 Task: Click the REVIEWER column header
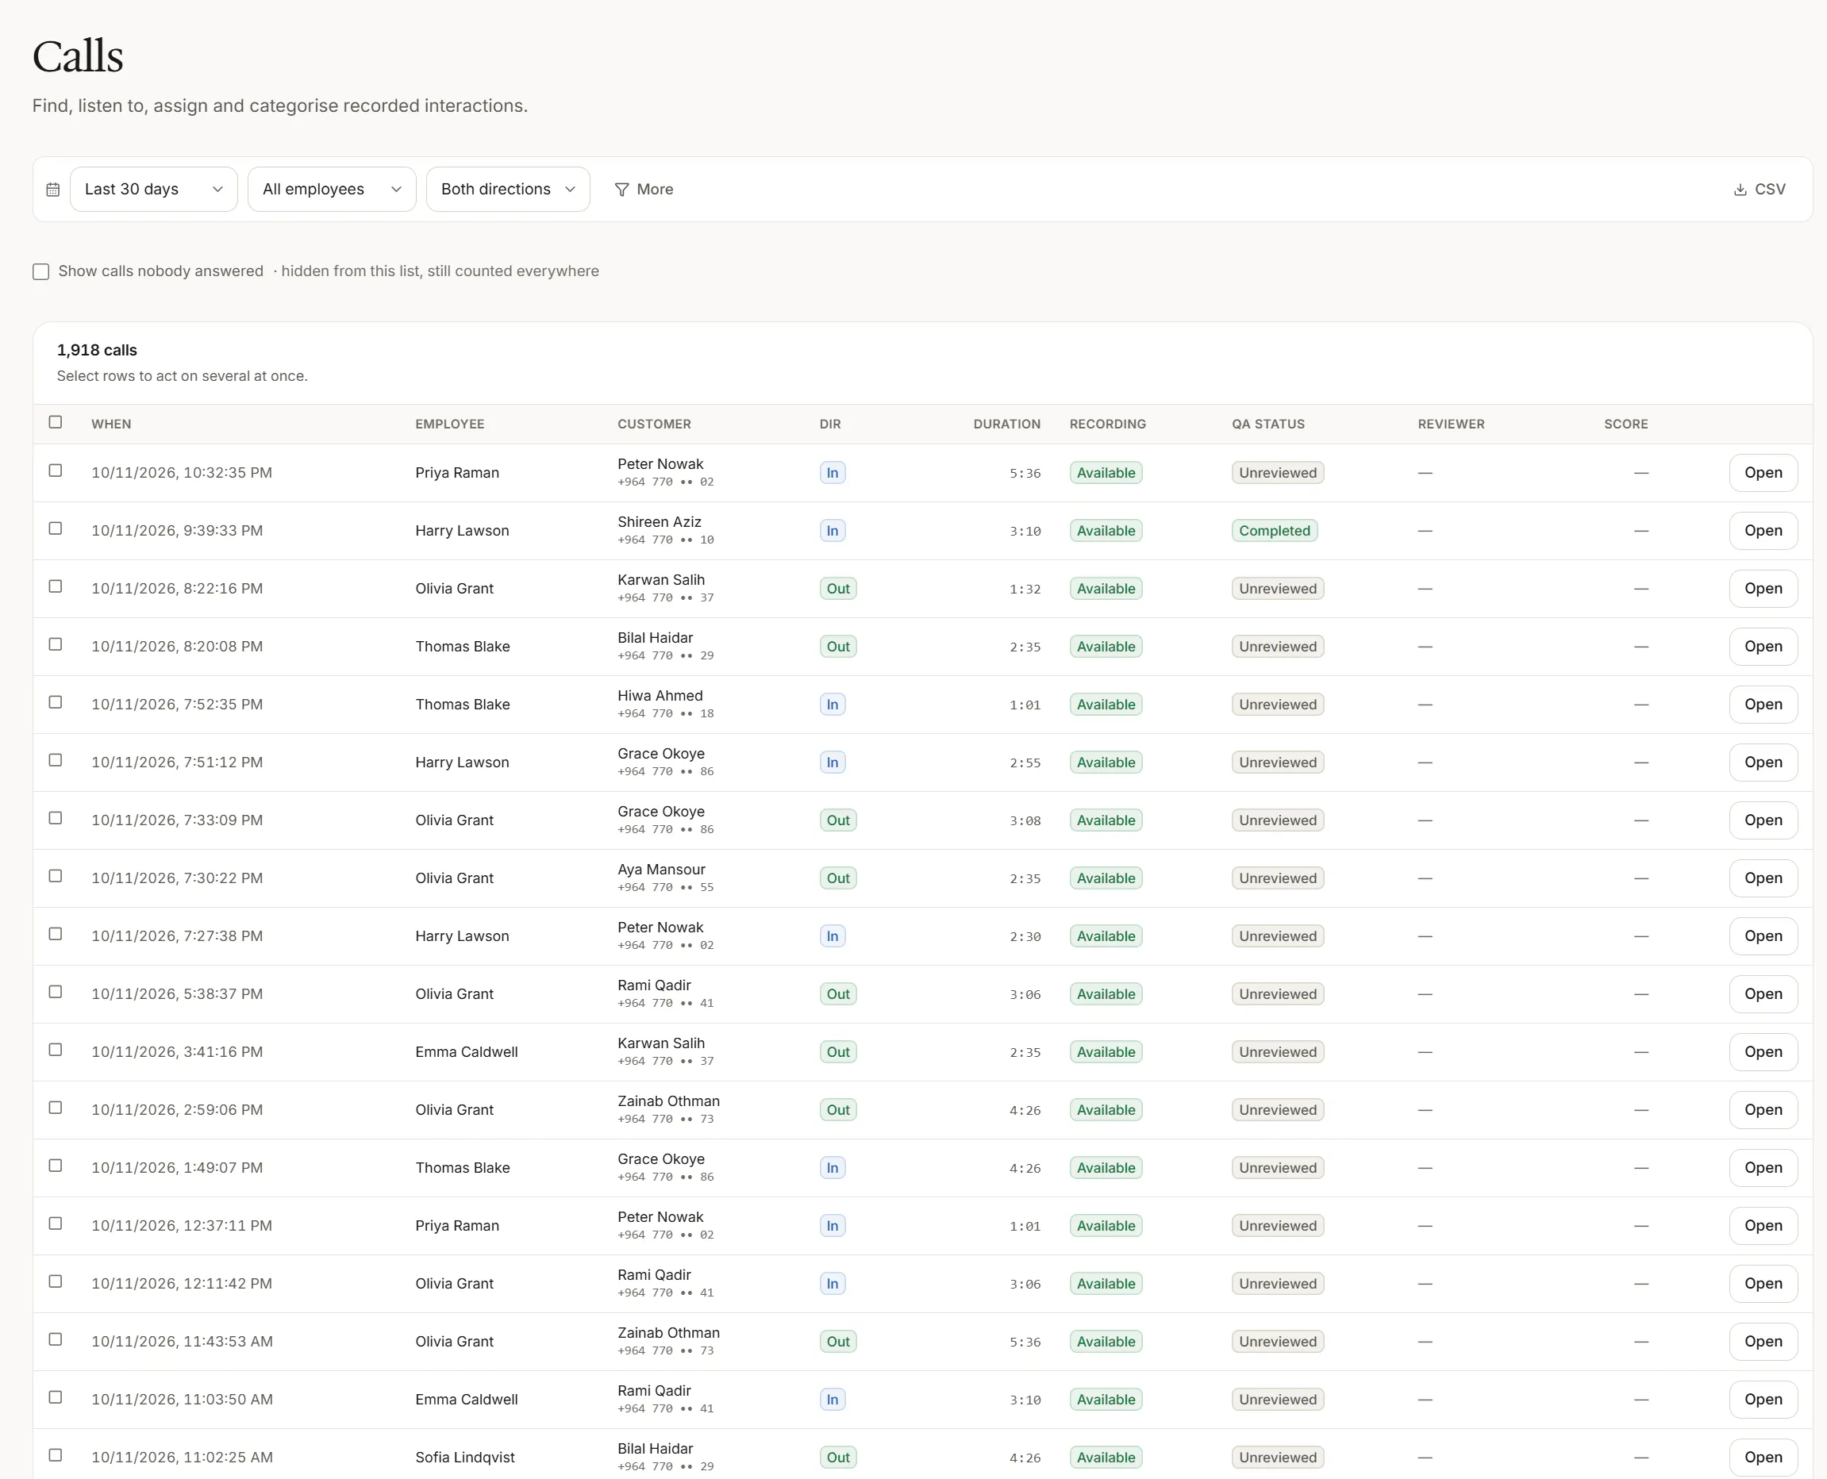(x=1452, y=424)
